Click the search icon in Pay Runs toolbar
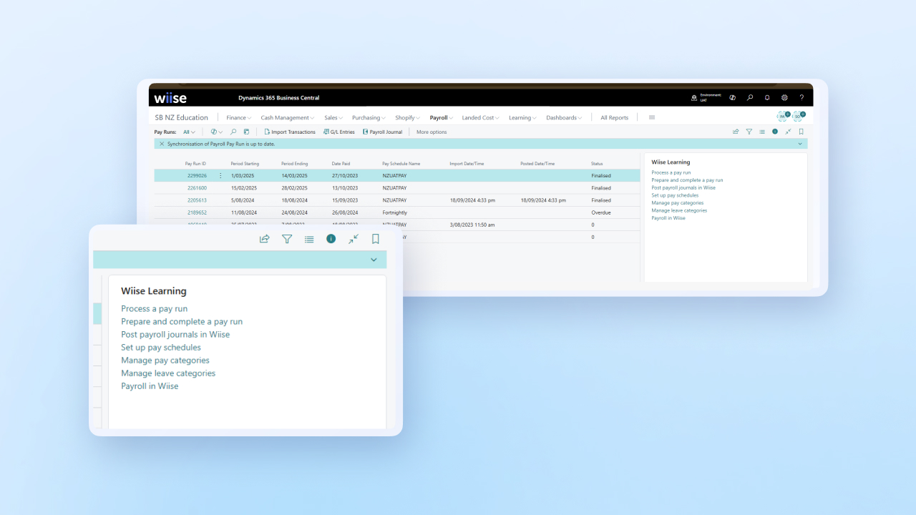The height and width of the screenshot is (515, 916). click(x=233, y=132)
